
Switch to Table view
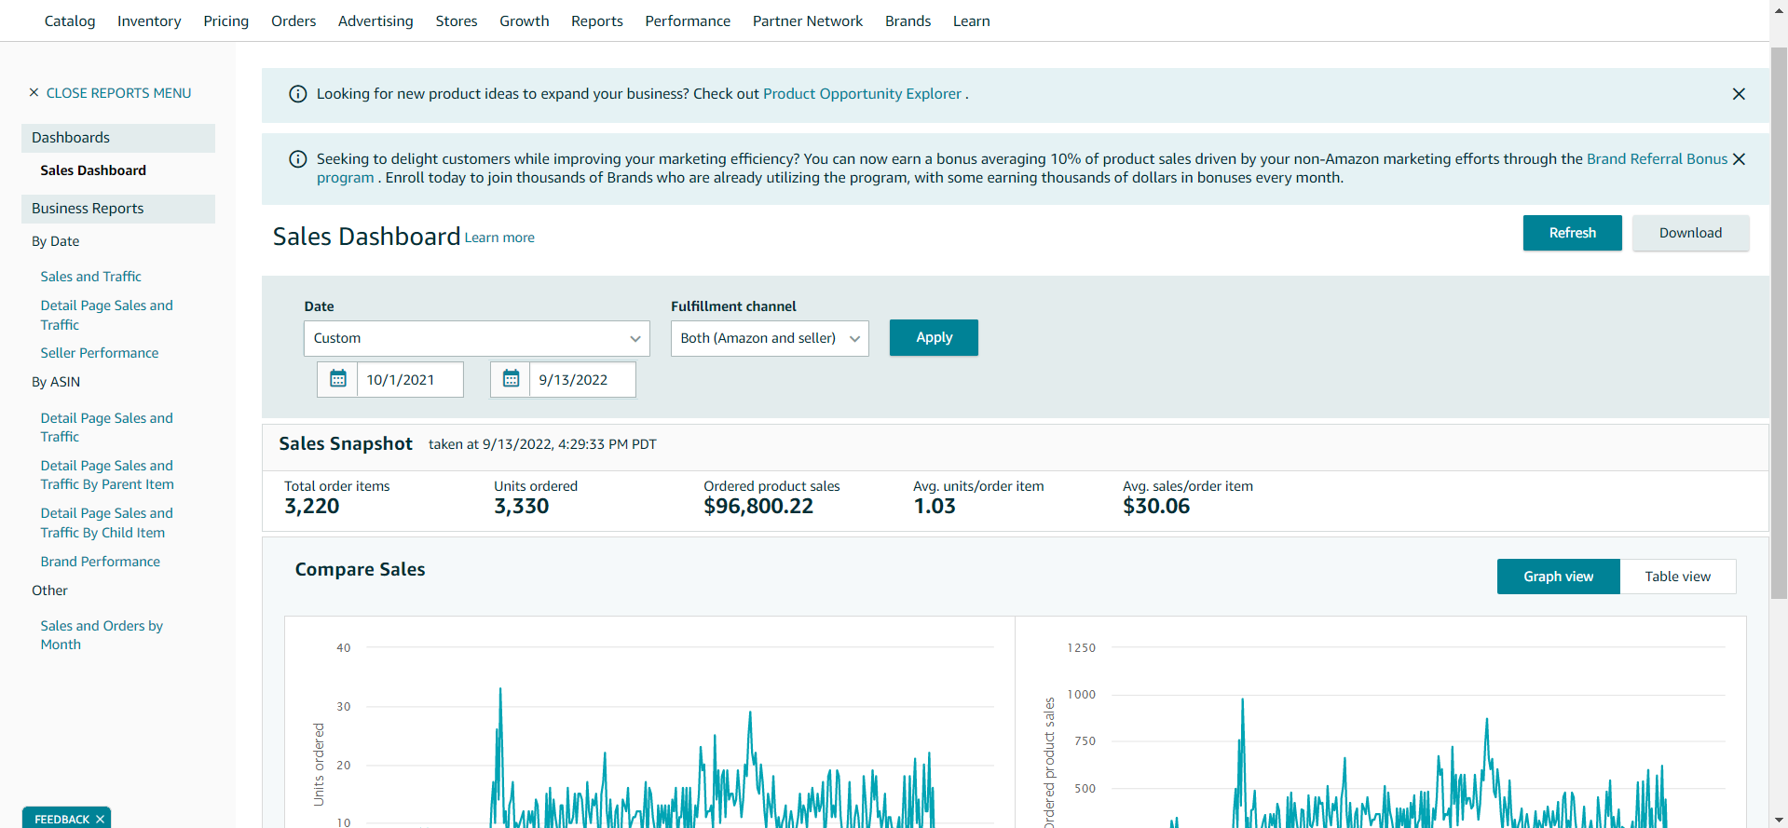pyautogui.click(x=1677, y=577)
